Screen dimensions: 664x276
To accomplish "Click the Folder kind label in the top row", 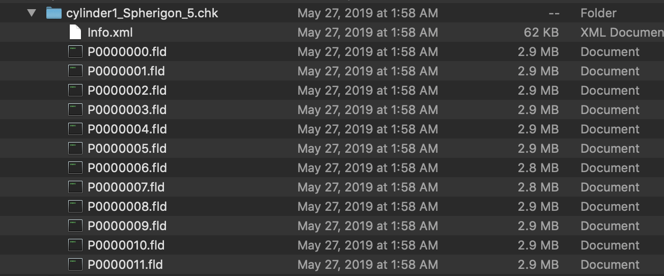I will pyautogui.click(x=598, y=13).
